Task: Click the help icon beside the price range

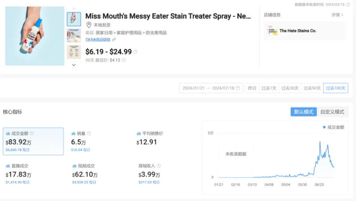Action: 136,51
